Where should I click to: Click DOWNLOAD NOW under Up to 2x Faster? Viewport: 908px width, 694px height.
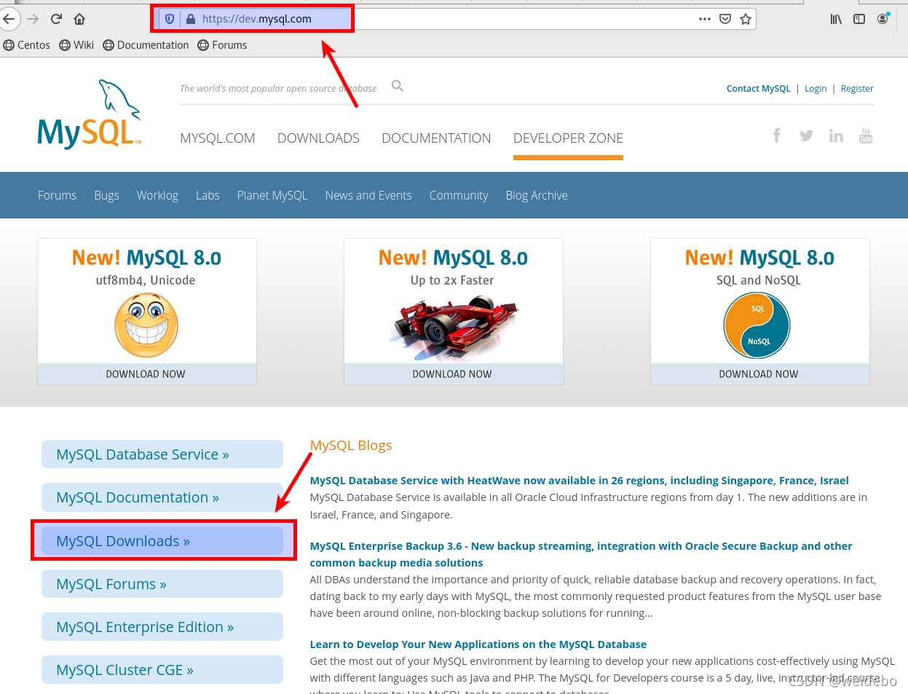click(453, 374)
